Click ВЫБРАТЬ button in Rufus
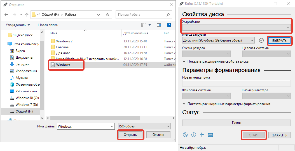This screenshot has width=295, height=151. point(279,40)
